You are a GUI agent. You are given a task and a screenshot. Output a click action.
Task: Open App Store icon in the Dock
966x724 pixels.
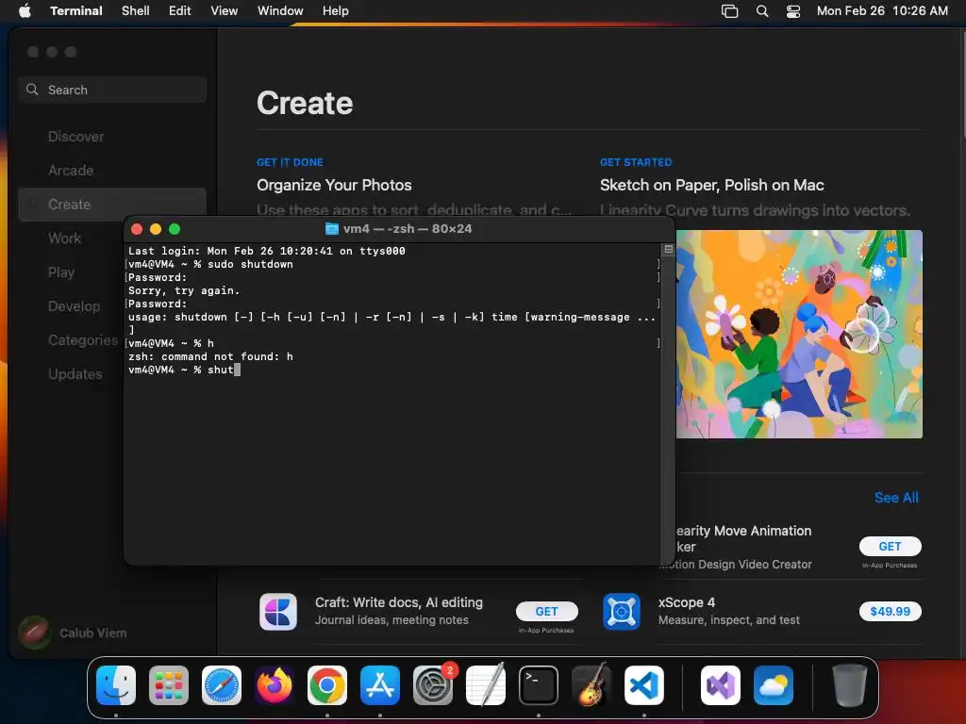[x=380, y=685]
